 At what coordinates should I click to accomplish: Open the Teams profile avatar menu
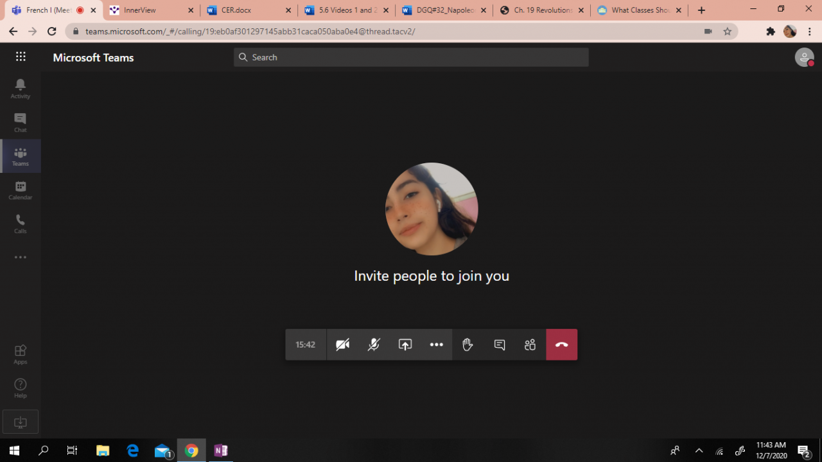pos(804,57)
